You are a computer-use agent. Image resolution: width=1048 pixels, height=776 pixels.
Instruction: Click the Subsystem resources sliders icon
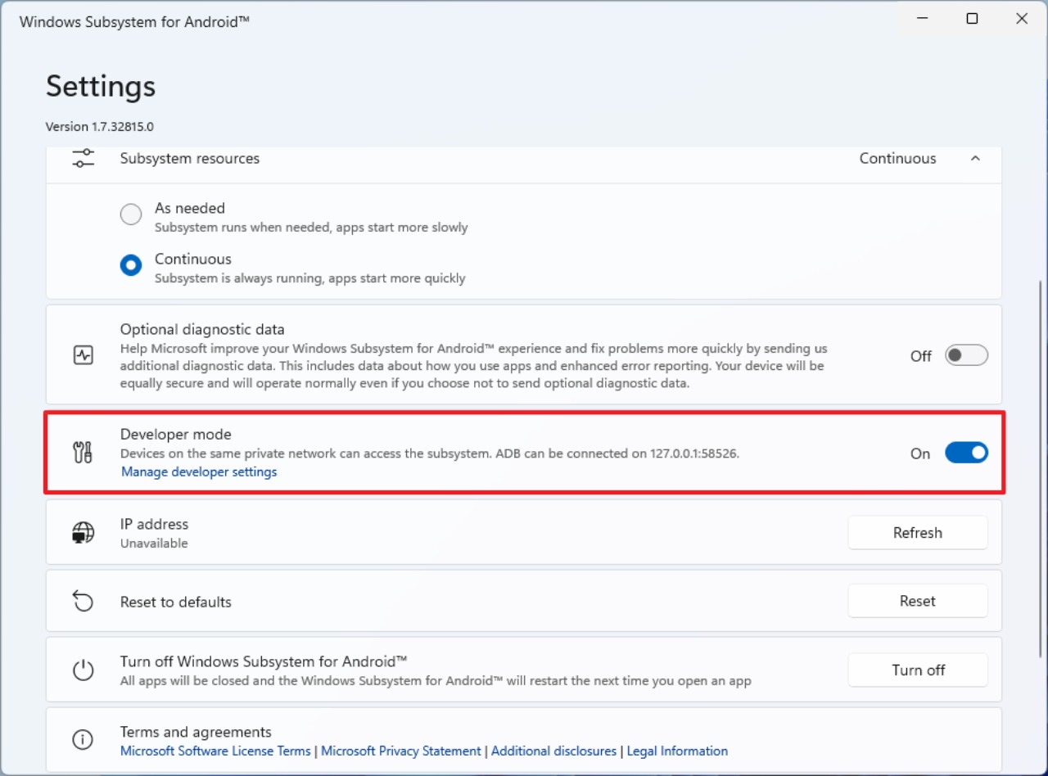pyautogui.click(x=84, y=158)
